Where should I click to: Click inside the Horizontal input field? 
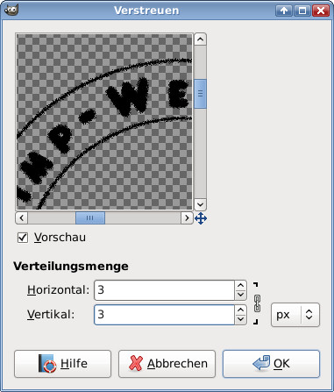coord(165,290)
